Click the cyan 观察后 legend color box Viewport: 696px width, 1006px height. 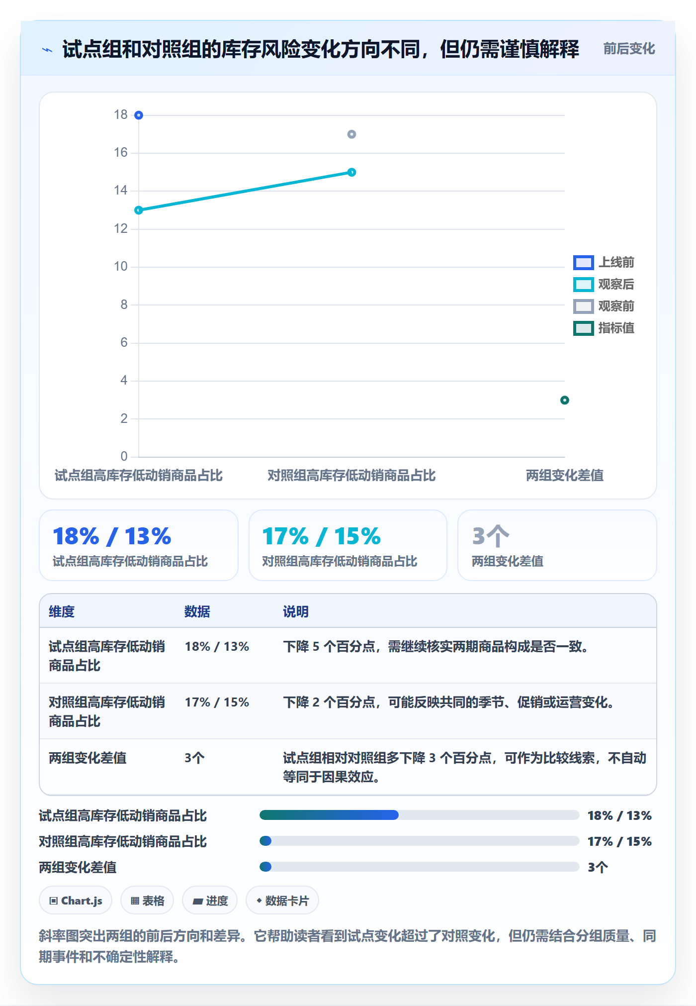583,284
